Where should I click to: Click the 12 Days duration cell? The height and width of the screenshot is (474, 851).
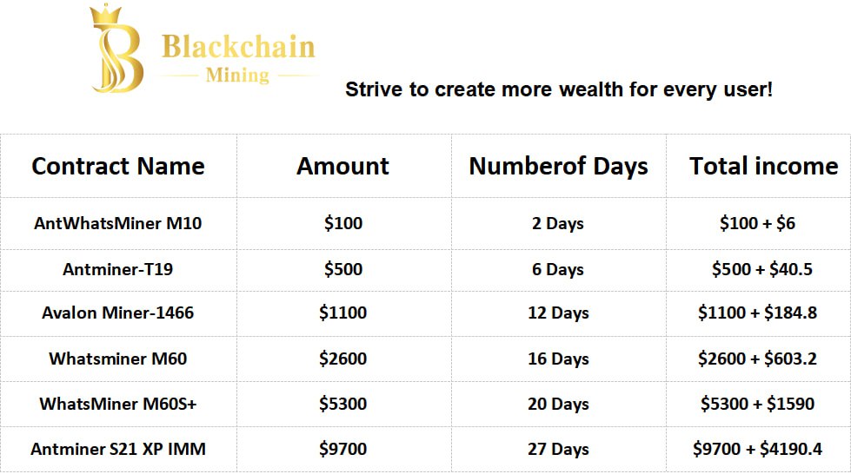[558, 313]
